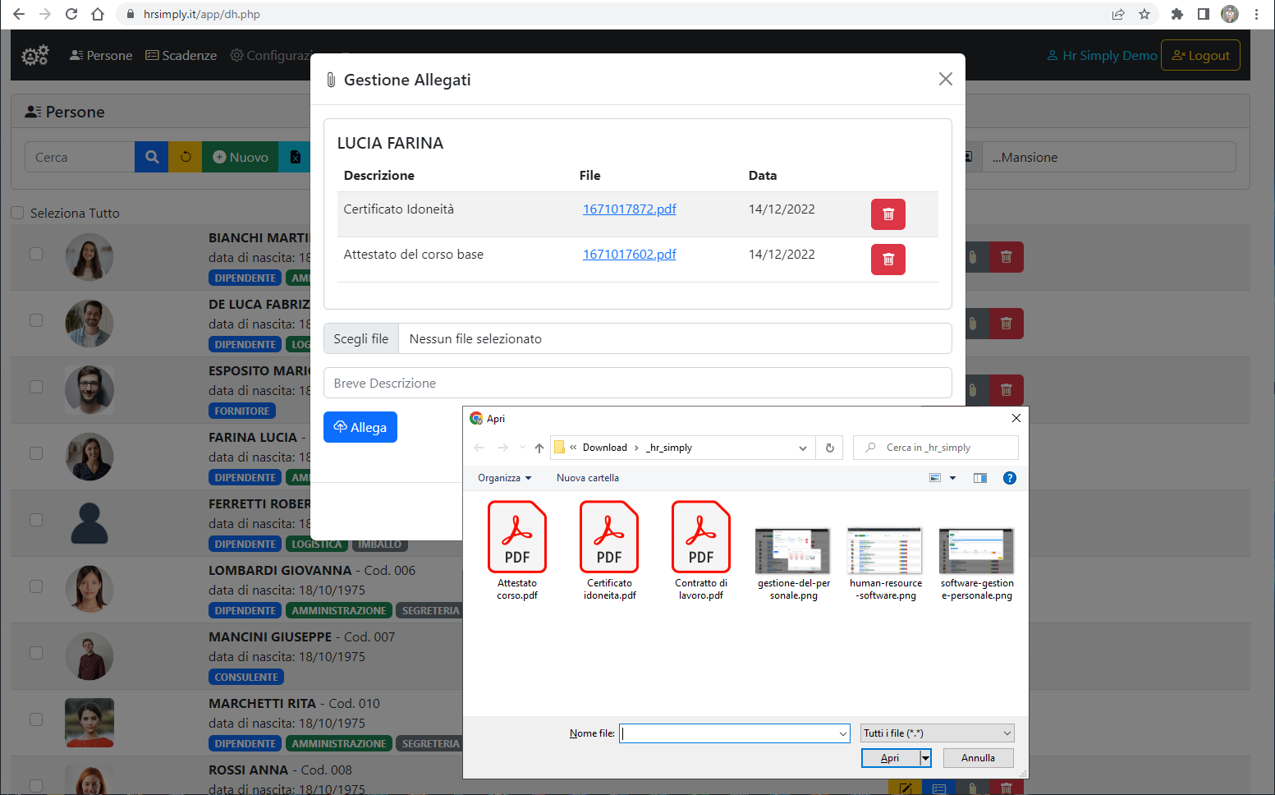Select Attestato corso.pdf file

point(517,550)
